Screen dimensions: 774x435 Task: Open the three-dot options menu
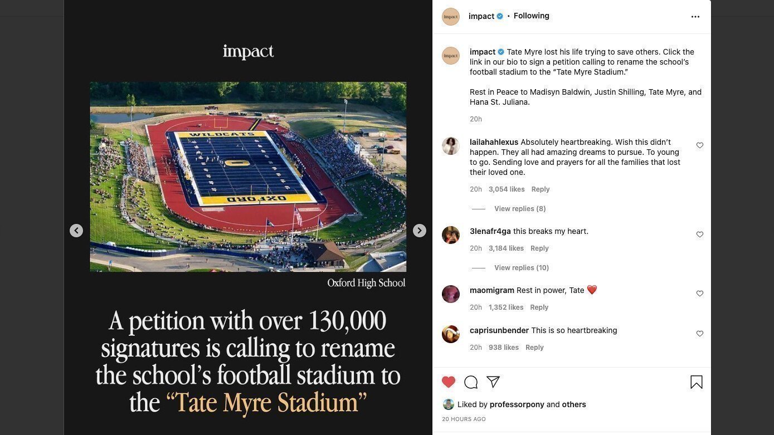click(695, 16)
